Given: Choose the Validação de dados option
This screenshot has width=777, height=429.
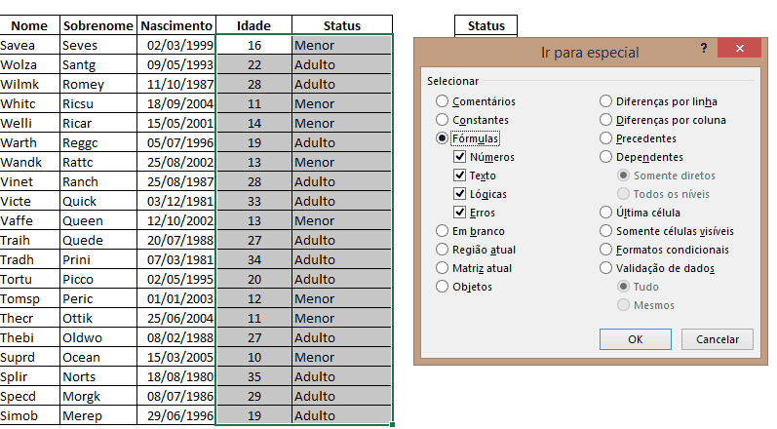Looking at the screenshot, I should pos(606,268).
